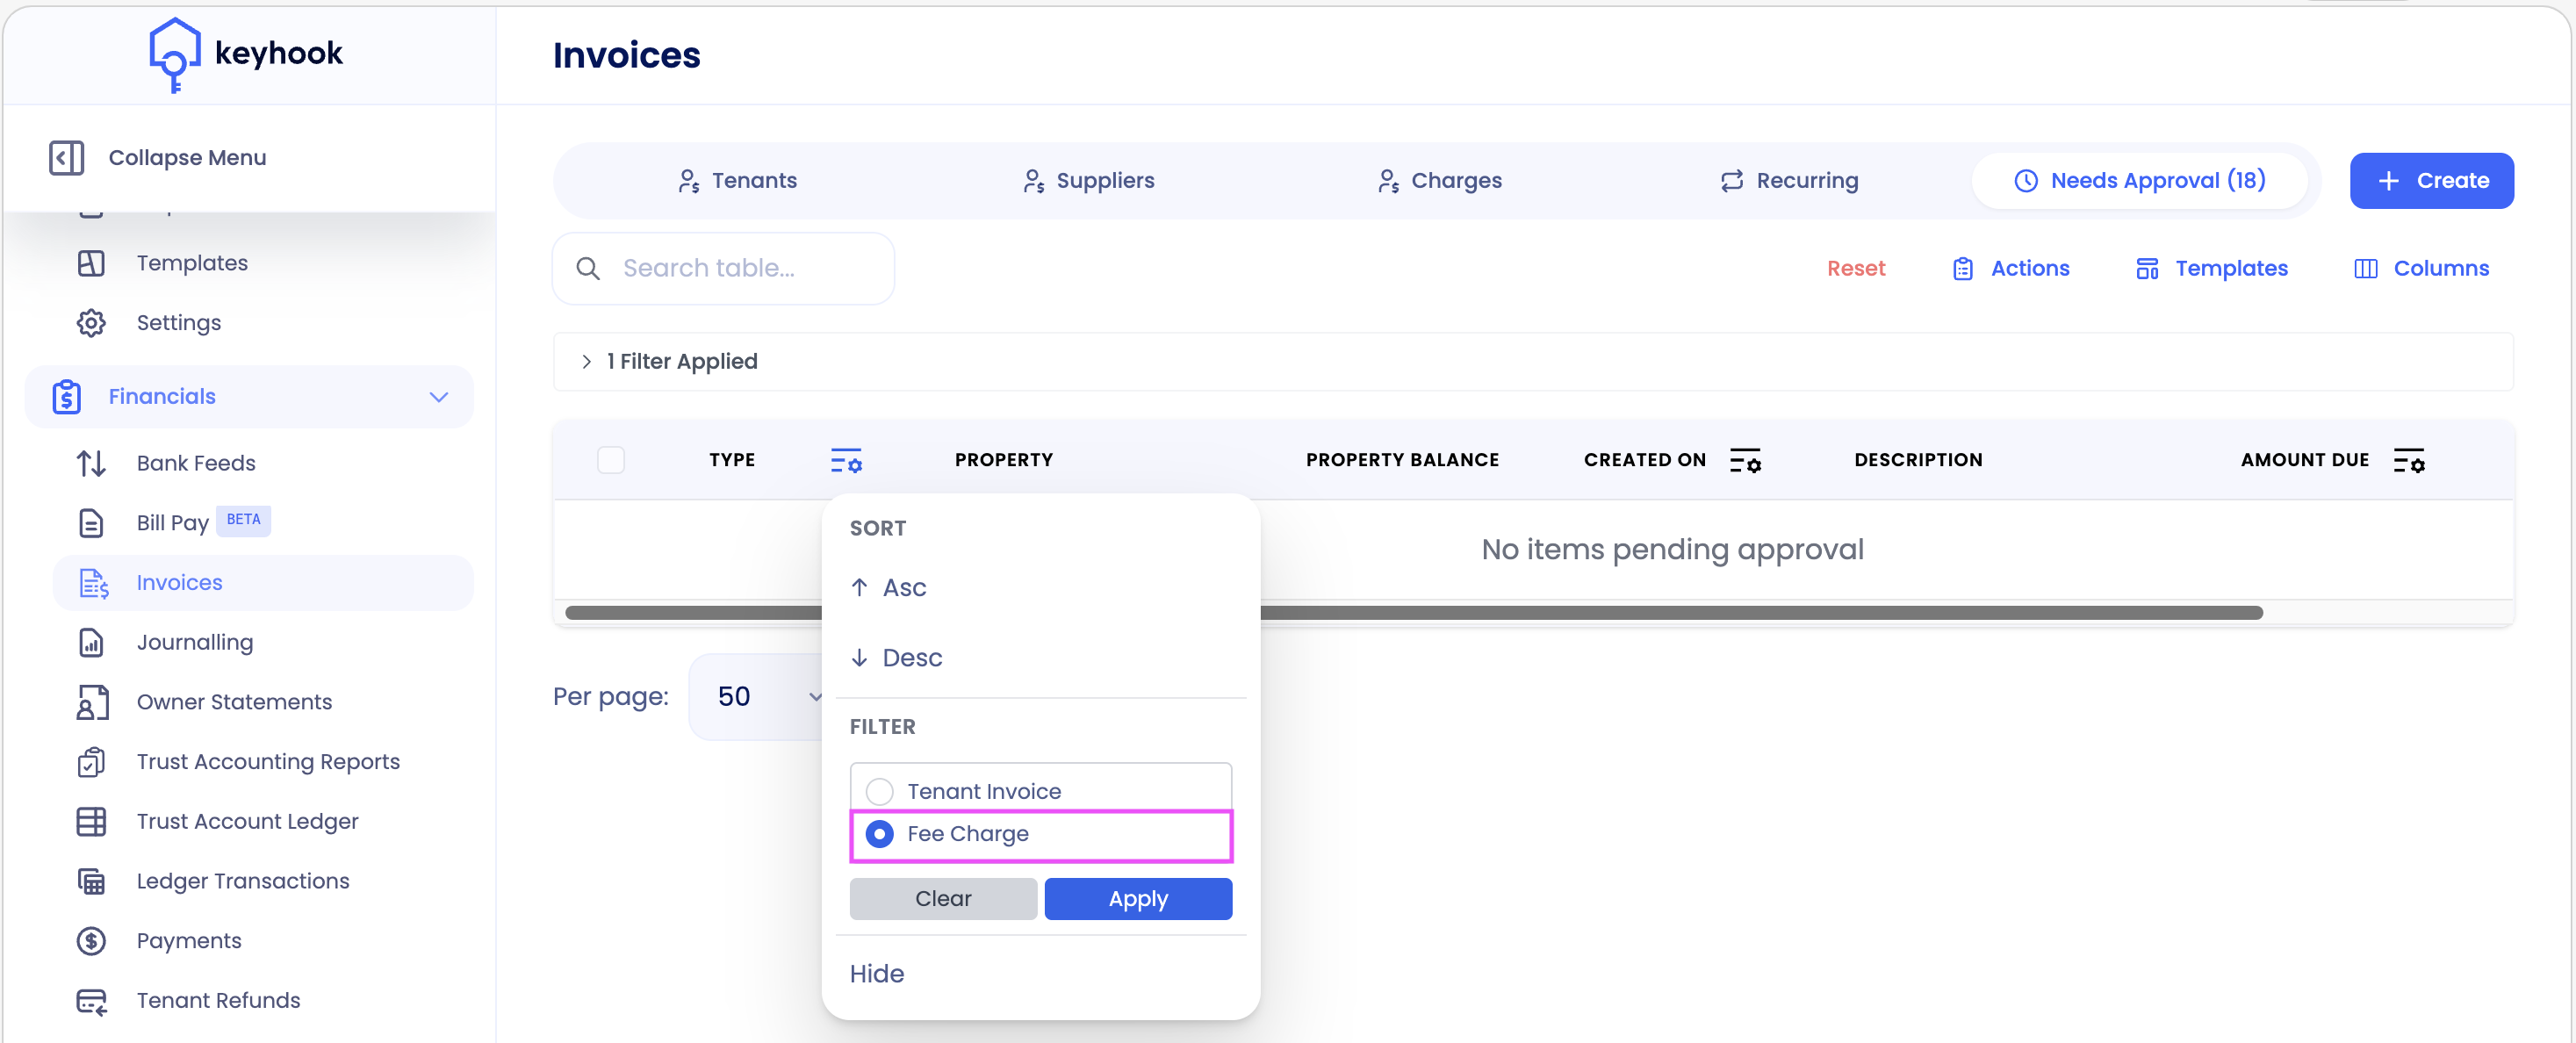Click the Financials clipboard dollar icon
Viewport: 2576px width, 1043px height.
(67, 397)
